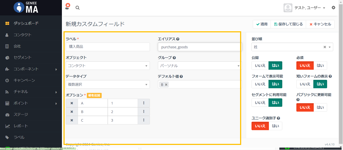The height and width of the screenshot is (150, 343).
Task: Click the Geniee MA logo
Action: [x=26, y=7]
